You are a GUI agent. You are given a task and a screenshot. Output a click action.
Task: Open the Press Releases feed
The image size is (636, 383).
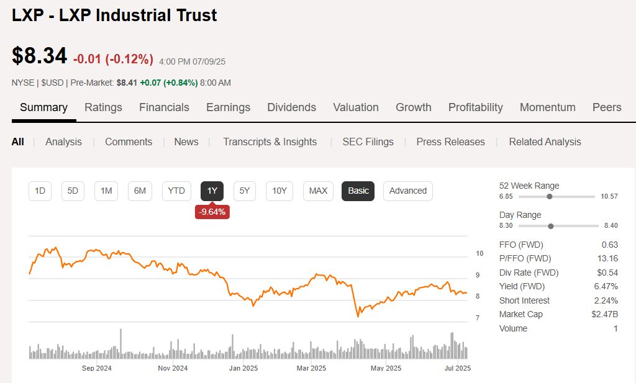(x=450, y=142)
